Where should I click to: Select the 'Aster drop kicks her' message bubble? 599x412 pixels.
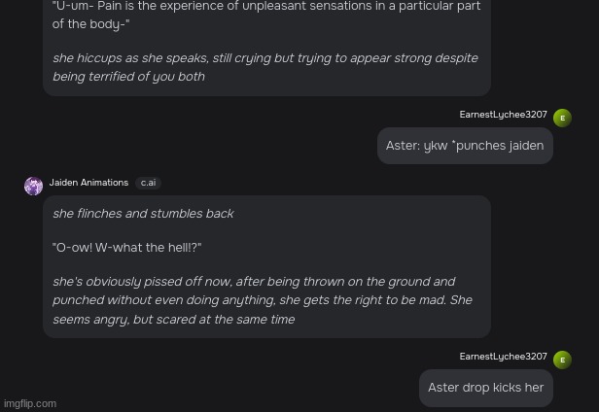[x=486, y=388]
